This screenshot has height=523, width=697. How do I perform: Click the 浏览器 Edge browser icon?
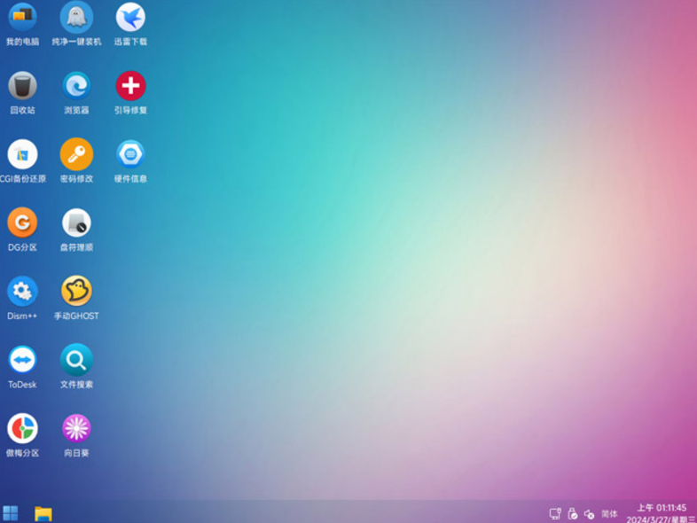tap(76, 86)
